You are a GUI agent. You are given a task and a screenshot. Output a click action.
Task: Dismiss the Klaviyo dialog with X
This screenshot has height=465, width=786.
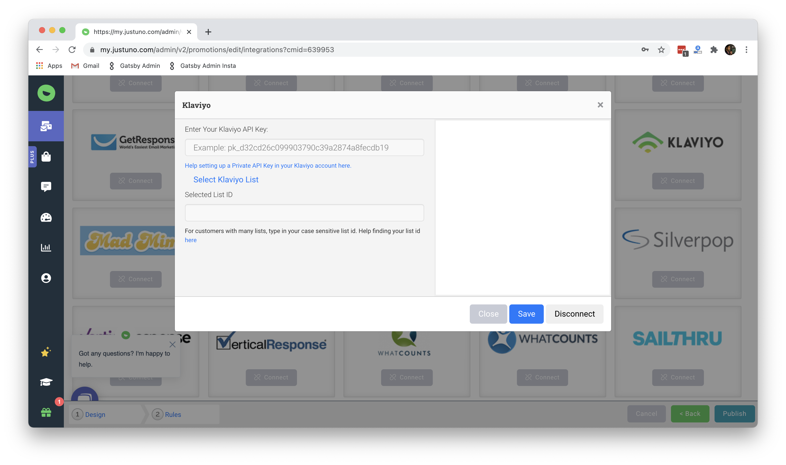click(600, 105)
